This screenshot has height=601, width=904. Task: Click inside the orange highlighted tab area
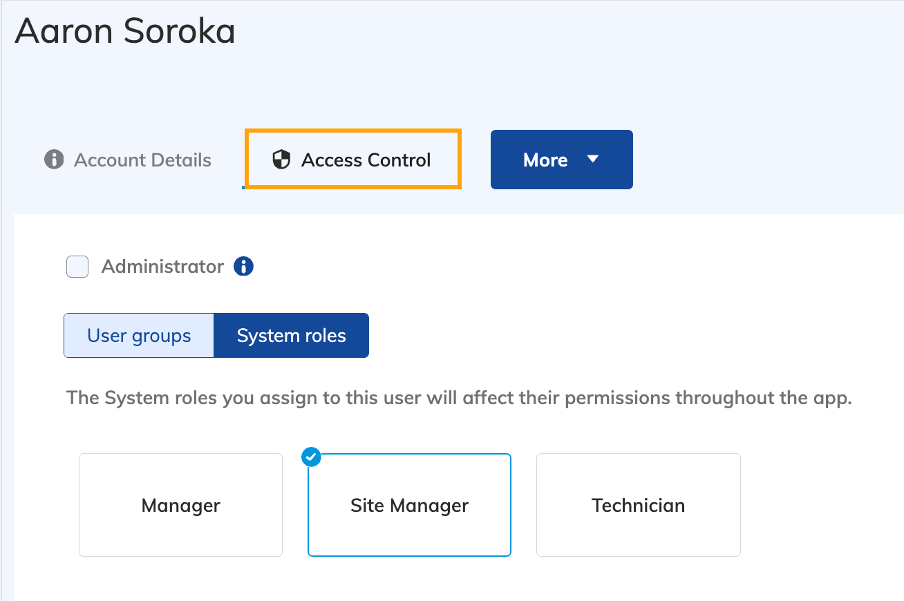pyautogui.click(x=352, y=160)
